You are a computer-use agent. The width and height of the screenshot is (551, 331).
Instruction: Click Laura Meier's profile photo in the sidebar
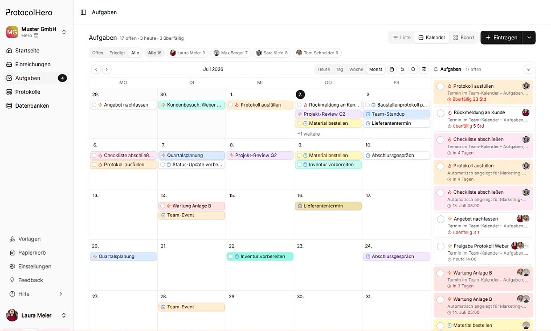12,315
